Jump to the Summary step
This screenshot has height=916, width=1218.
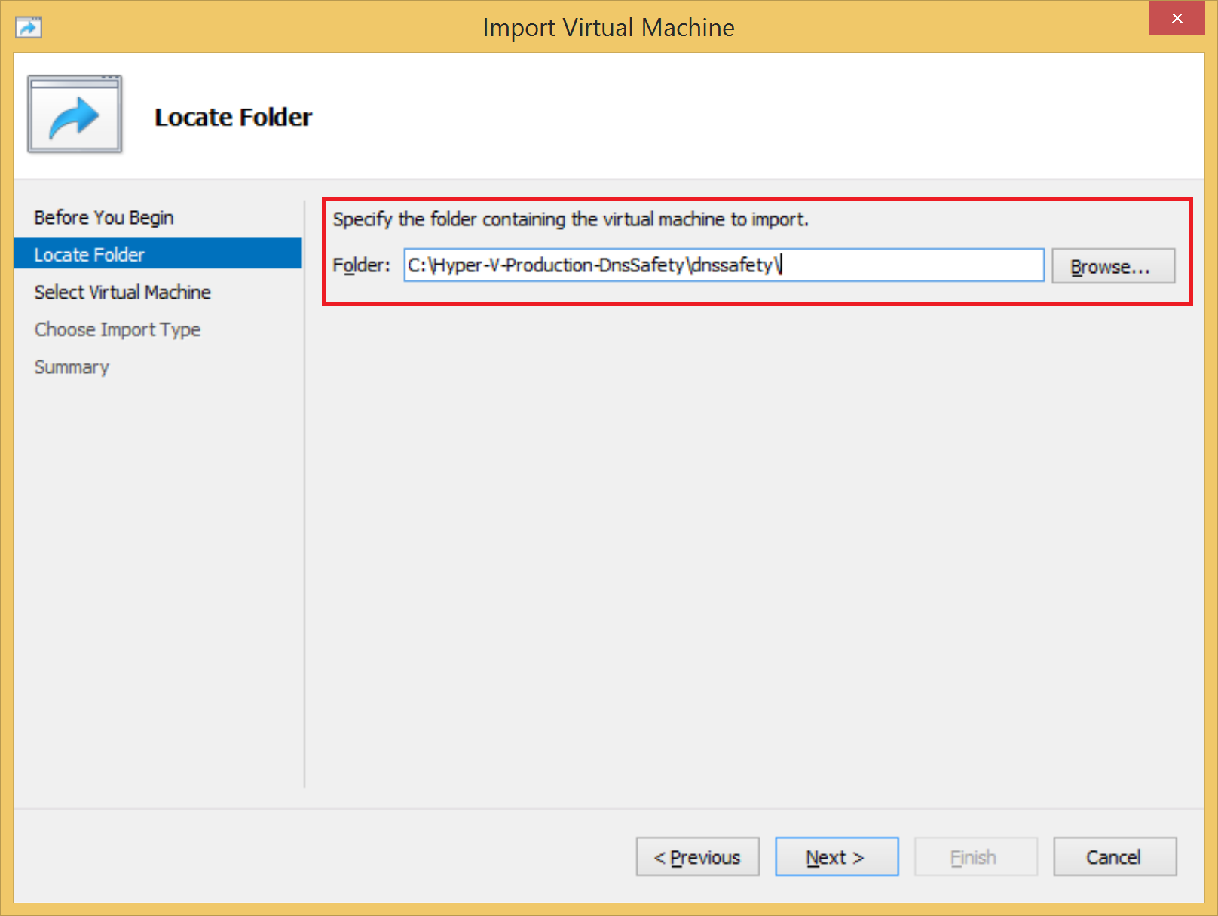coord(72,367)
